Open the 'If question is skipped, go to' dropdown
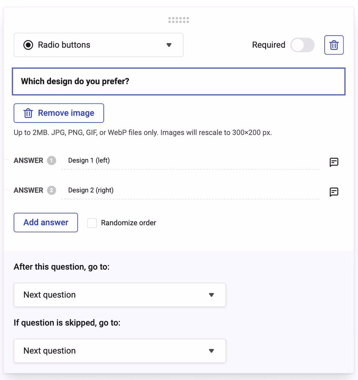Screen dimensions: 358x380 pos(120,351)
